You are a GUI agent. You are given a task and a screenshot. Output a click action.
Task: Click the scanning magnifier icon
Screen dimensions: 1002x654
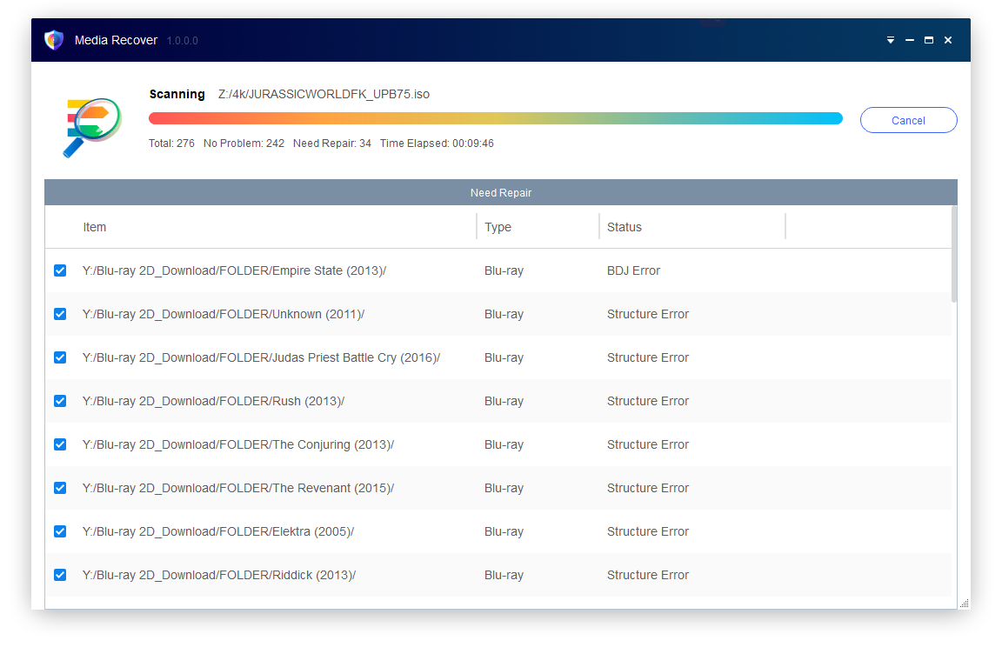click(90, 127)
